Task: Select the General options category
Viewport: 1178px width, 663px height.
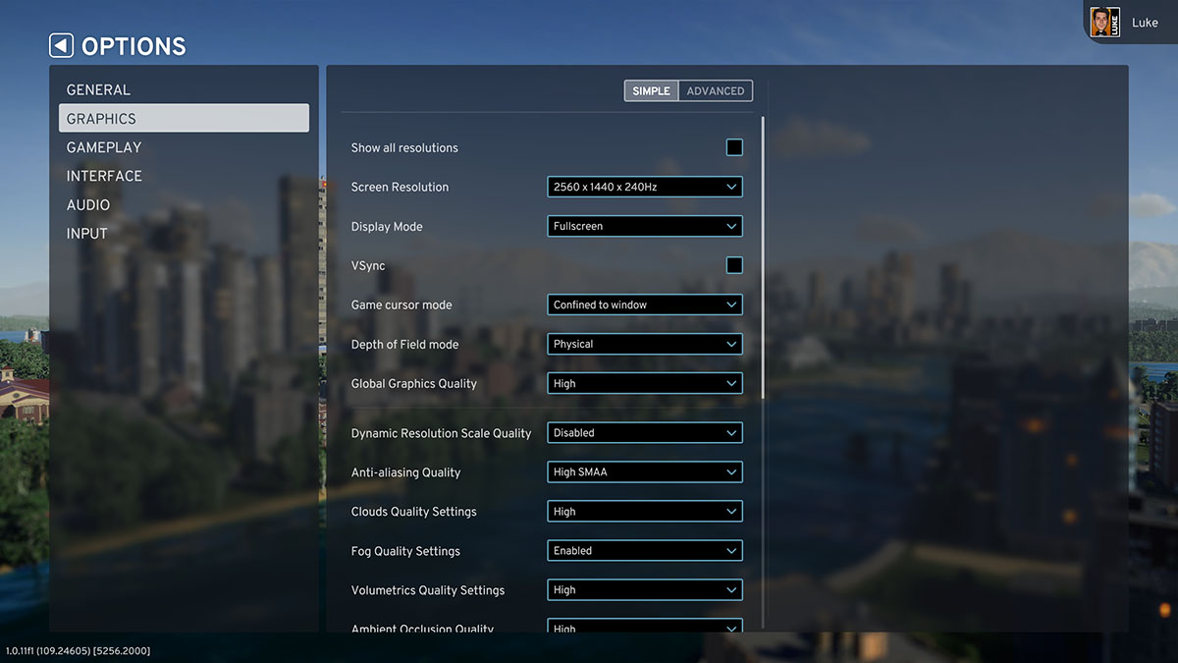Action: click(x=98, y=89)
